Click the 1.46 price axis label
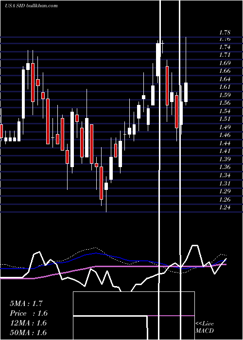This screenshot has width=243, height=340. 225,135
